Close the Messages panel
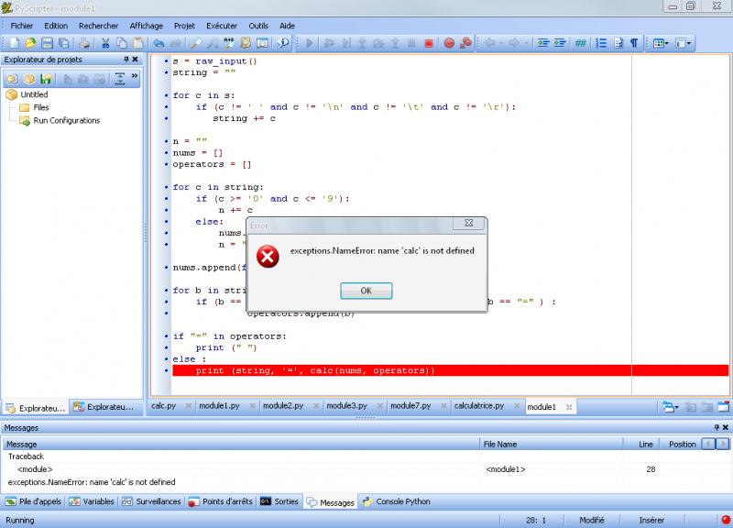Screen dimensions: 733x528 click(726, 427)
